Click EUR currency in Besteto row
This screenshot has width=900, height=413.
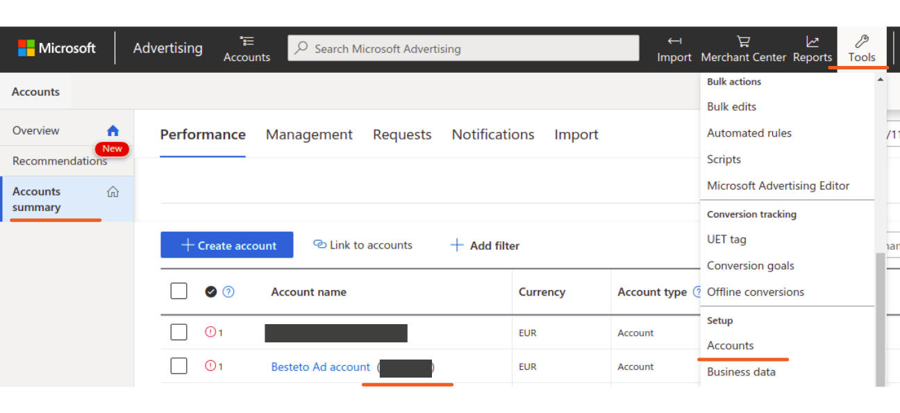pos(528,366)
